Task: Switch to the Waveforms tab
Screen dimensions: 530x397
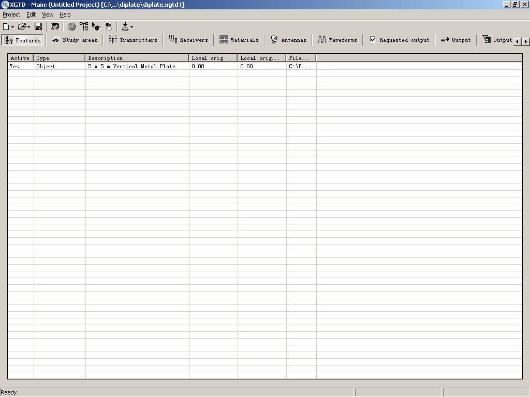Action: pyautogui.click(x=337, y=40)
